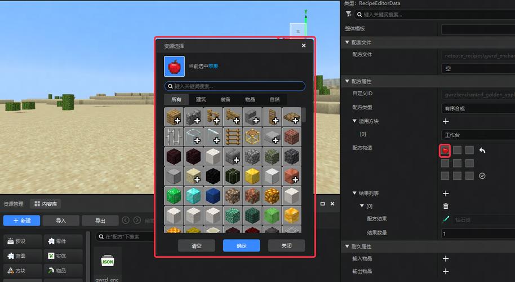
Task: Select the oak planks block
Action: point(174,117)
